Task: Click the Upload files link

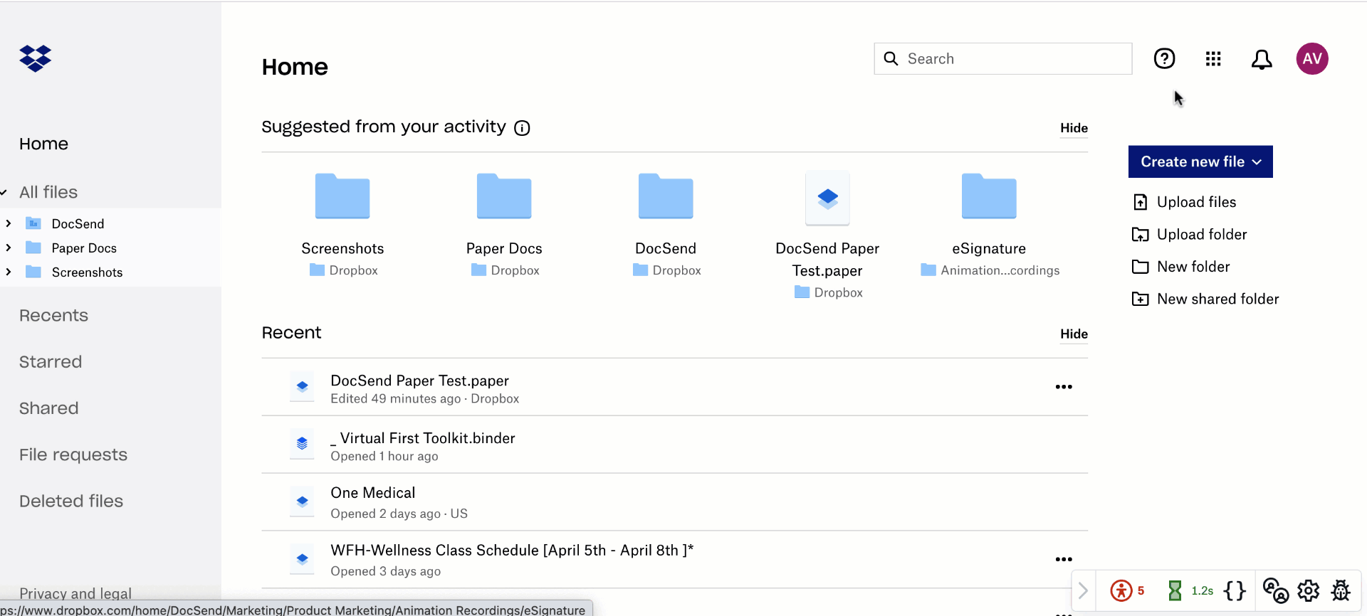Action: click(x=1196, y=202)
